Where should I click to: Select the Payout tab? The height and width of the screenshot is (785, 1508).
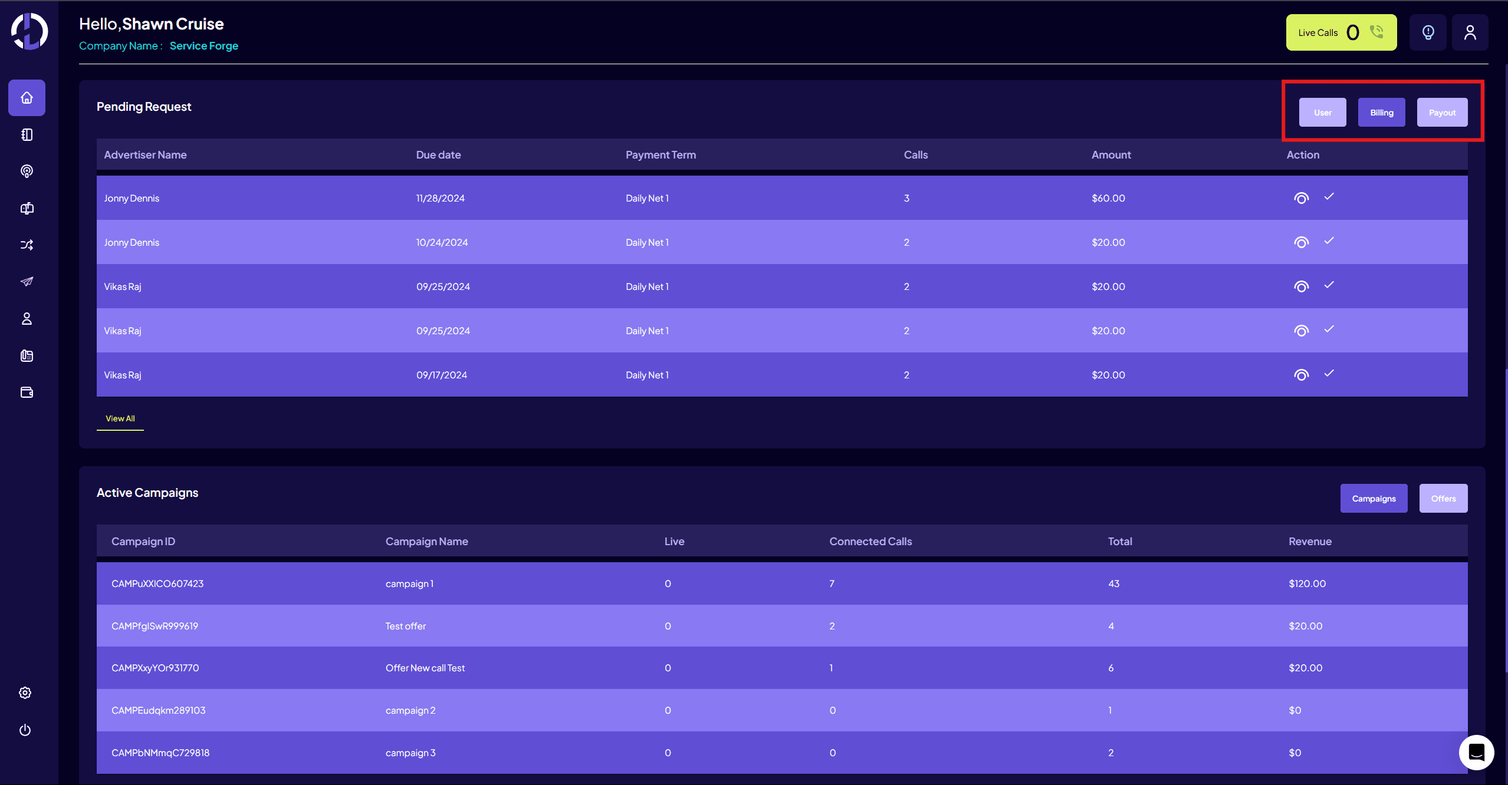pos(1442,113)
